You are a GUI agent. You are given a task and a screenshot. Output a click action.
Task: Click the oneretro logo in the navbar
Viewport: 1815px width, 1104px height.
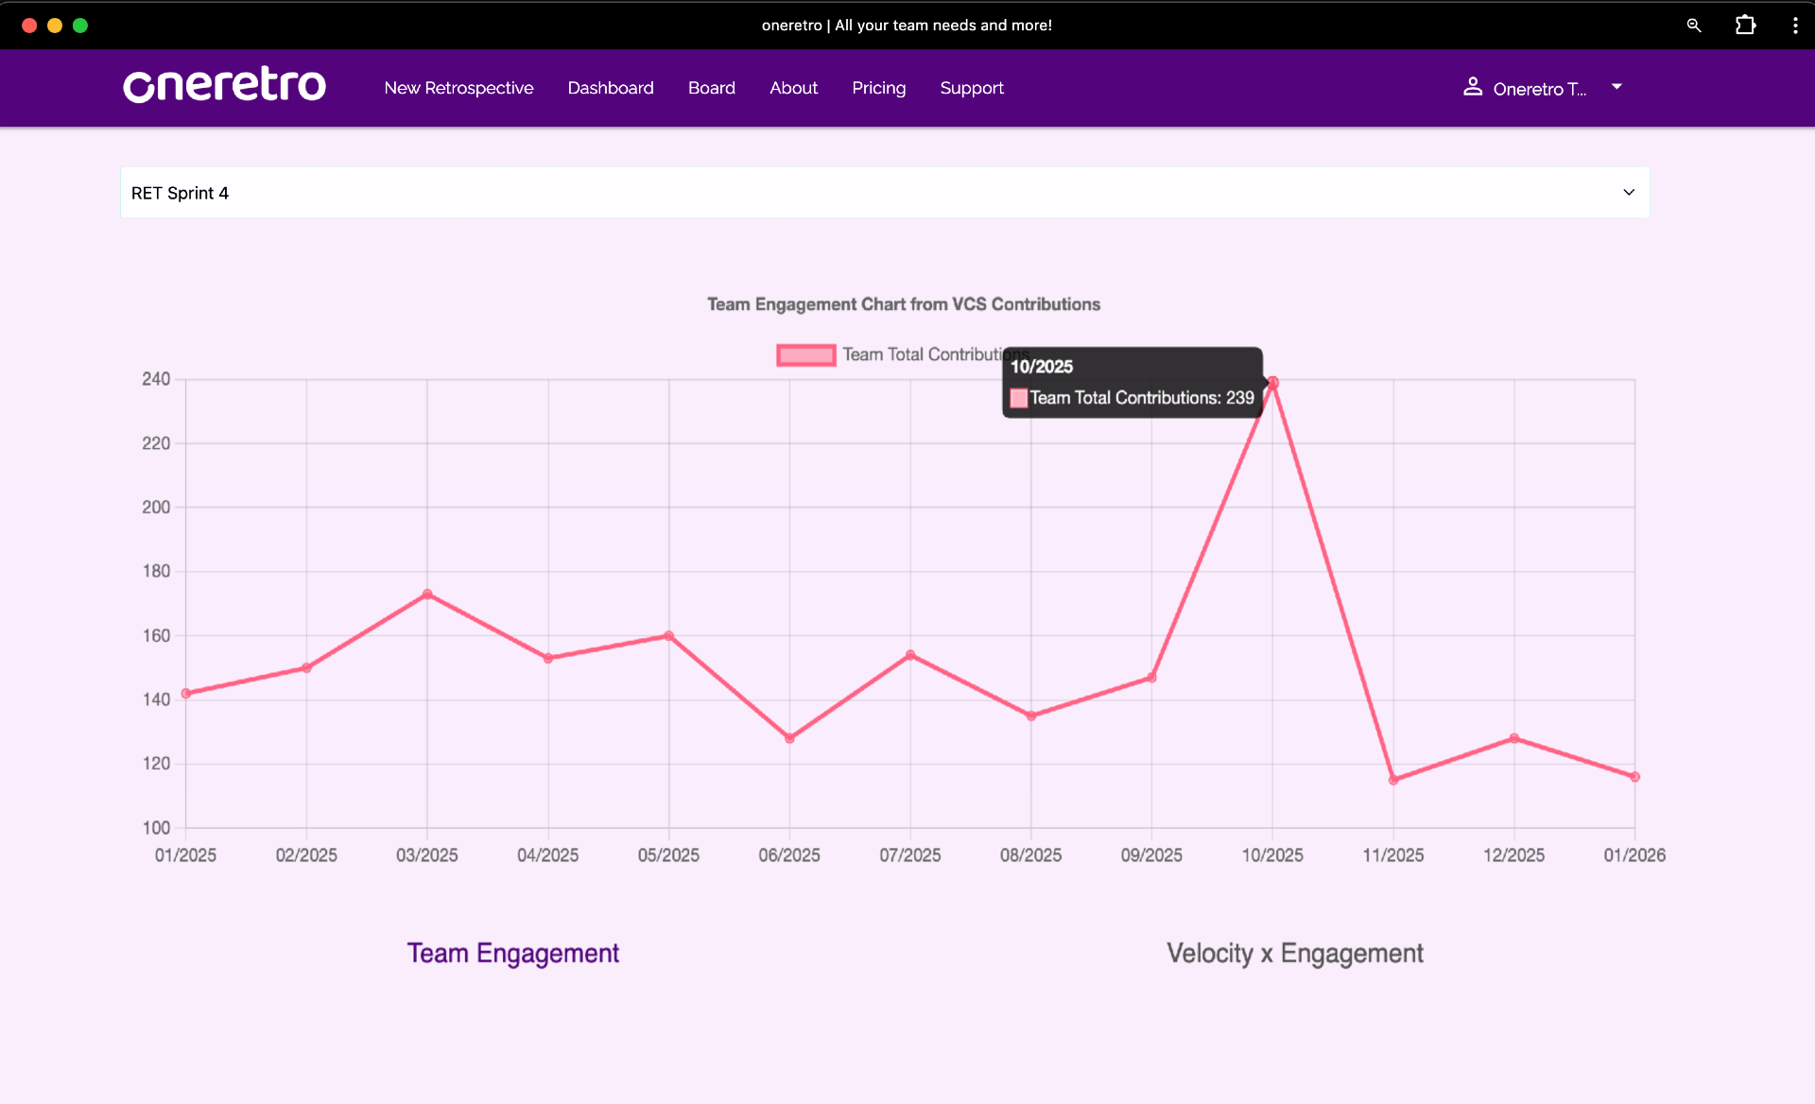(224, 87)
